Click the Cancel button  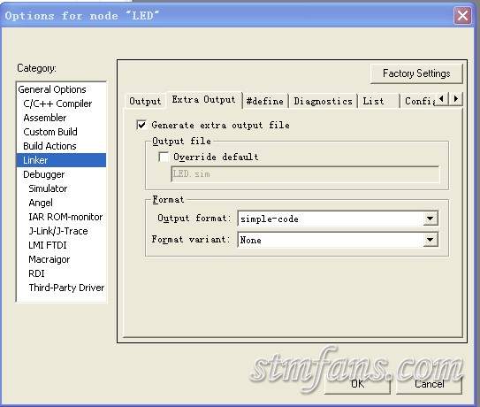tap(430, 384)
